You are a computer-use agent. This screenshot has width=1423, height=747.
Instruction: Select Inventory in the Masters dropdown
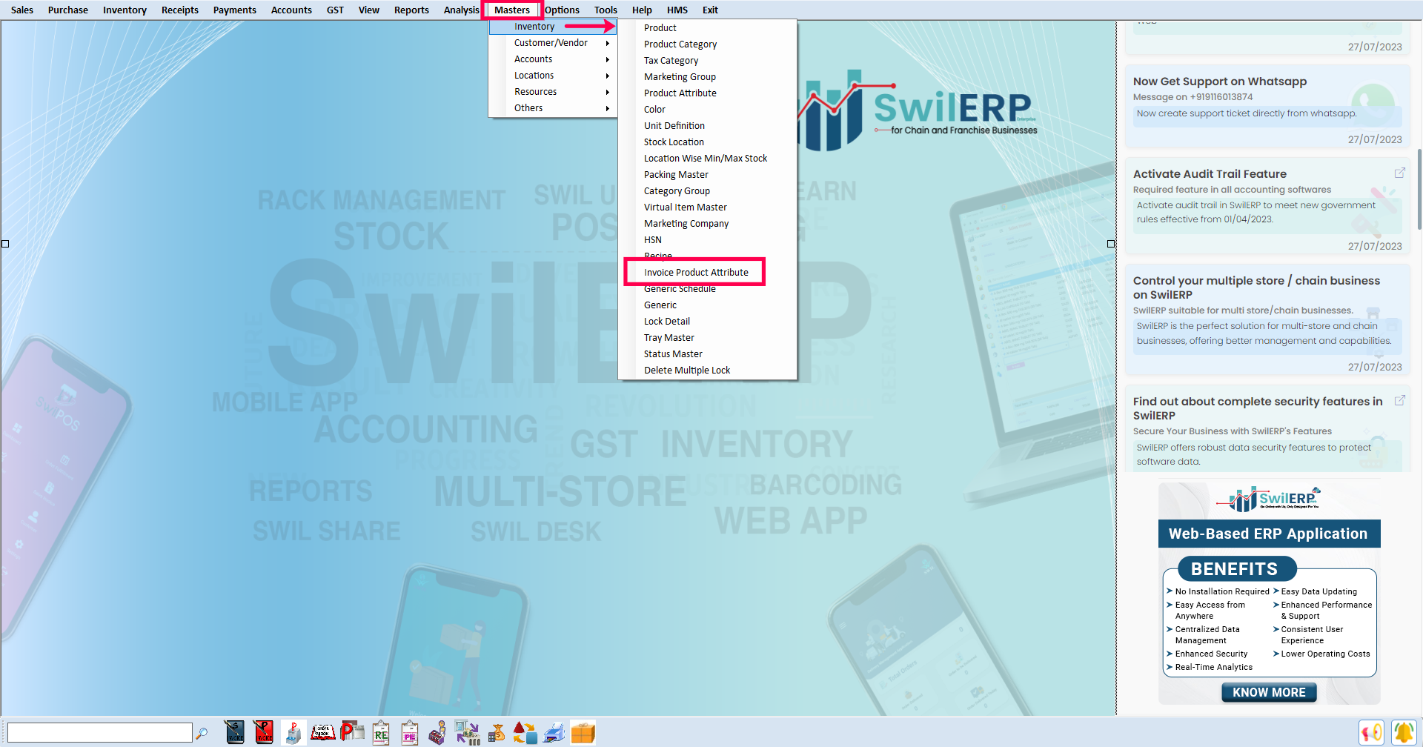(x=552, y=27)
